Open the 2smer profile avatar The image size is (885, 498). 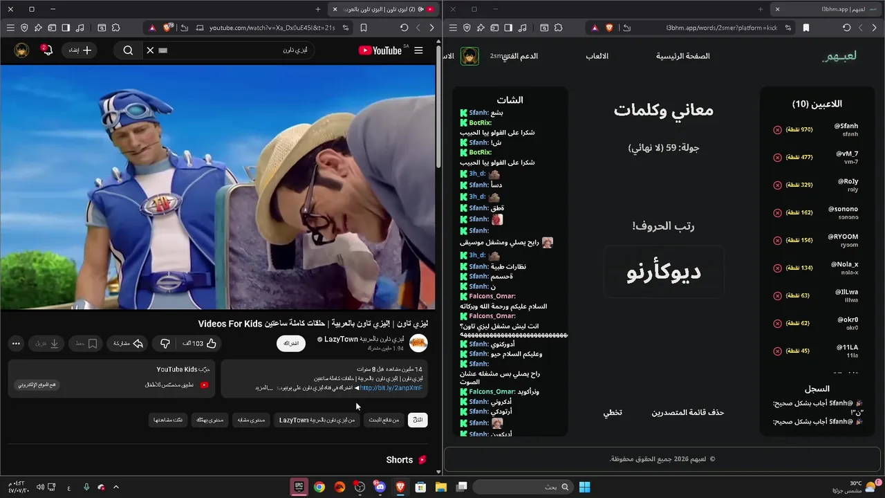pyautogui.click(x=469, y=56)
